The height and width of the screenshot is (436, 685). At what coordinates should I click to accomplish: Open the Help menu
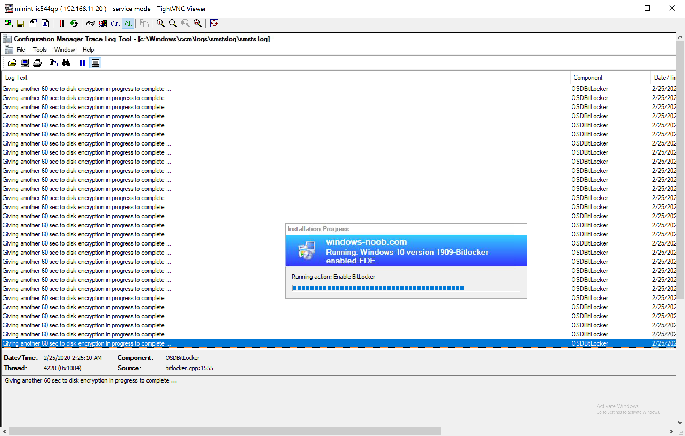tap(88, 50)
